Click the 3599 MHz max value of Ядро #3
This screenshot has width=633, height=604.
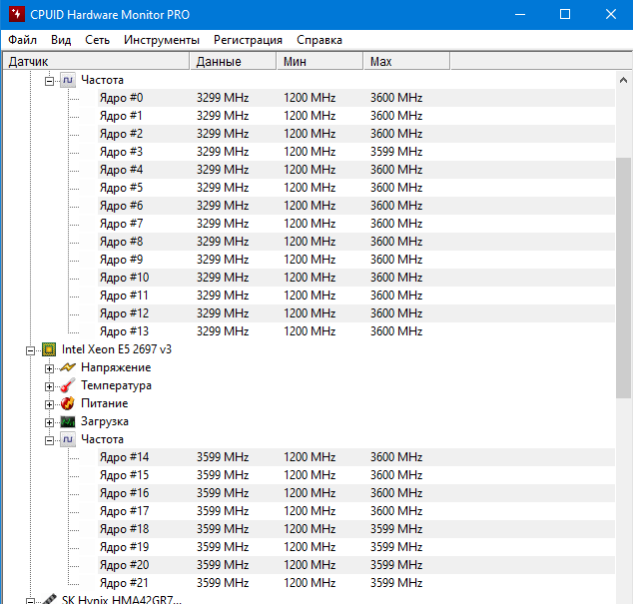pos(396,152)
